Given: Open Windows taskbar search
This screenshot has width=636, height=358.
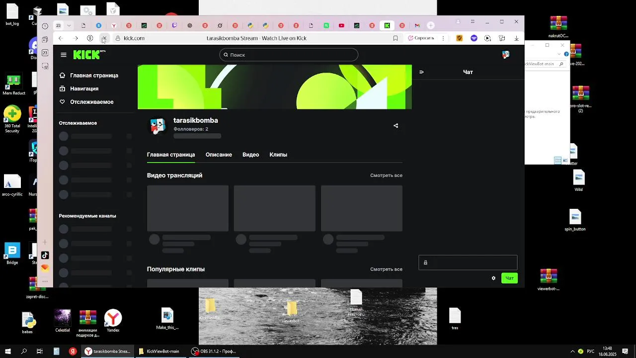Looking at the screenshot, I should (x=24, y=351).
